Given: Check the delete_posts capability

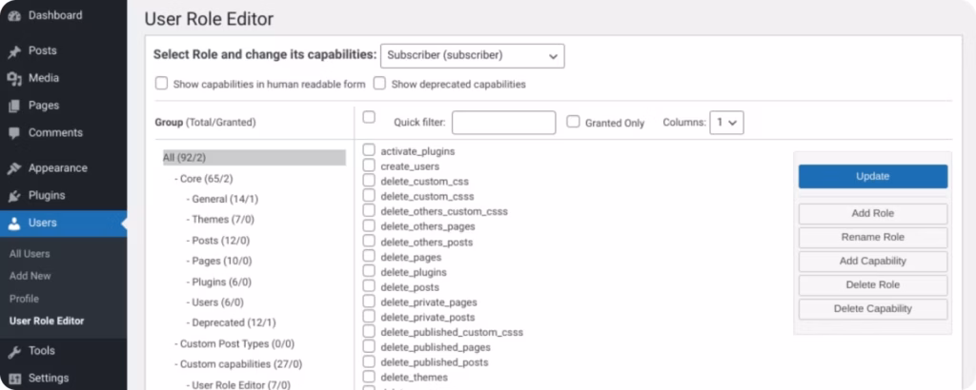Looking at the screenshot, I should point(369,285).
